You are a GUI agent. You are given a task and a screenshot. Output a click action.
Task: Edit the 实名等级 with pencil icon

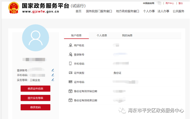(53, 80)
